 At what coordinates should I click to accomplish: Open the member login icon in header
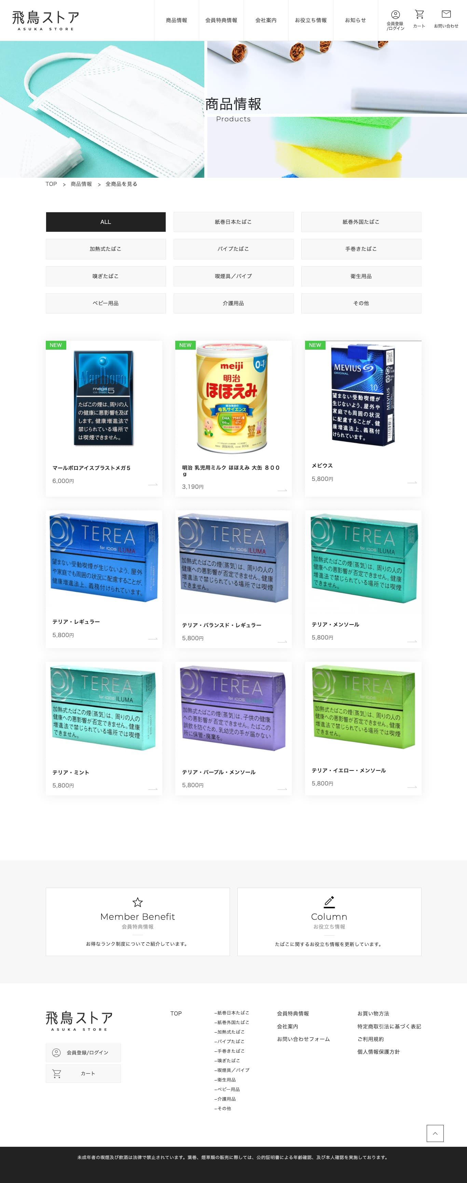point(395,15)
